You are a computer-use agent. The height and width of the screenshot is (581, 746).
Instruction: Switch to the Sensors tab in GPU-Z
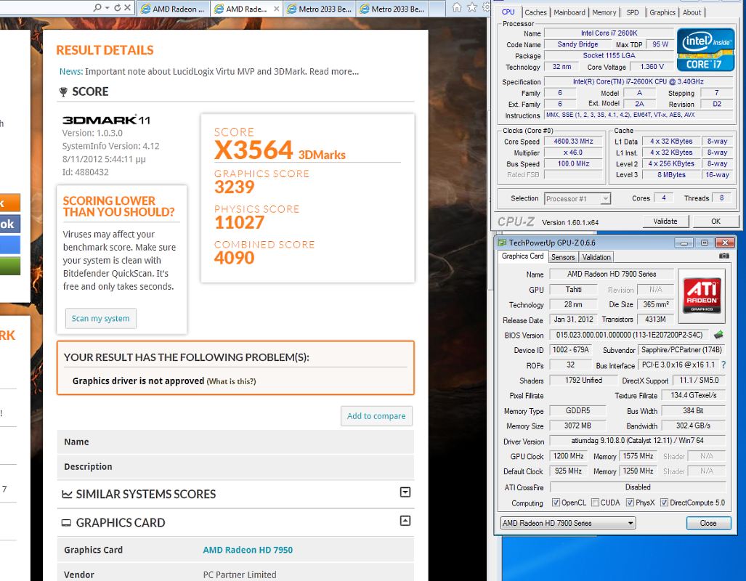pyautogui.click(x=563, y=257)
